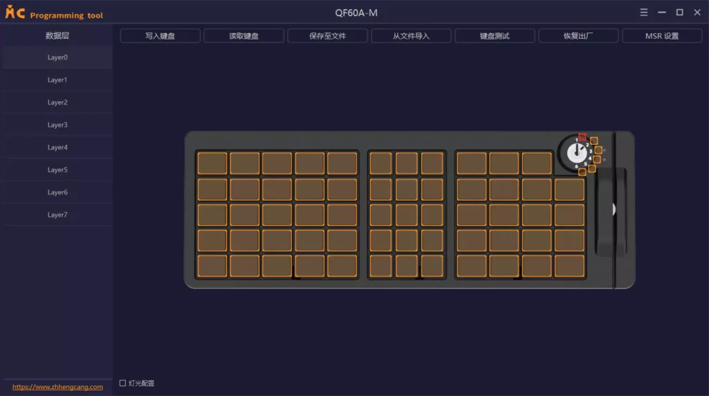Select Layer2 in the data layer list
The height and width of the screenshot is (396, 709).
57,102
